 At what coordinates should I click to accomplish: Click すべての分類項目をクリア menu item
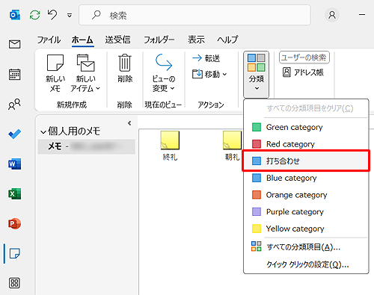click(306, 108)
